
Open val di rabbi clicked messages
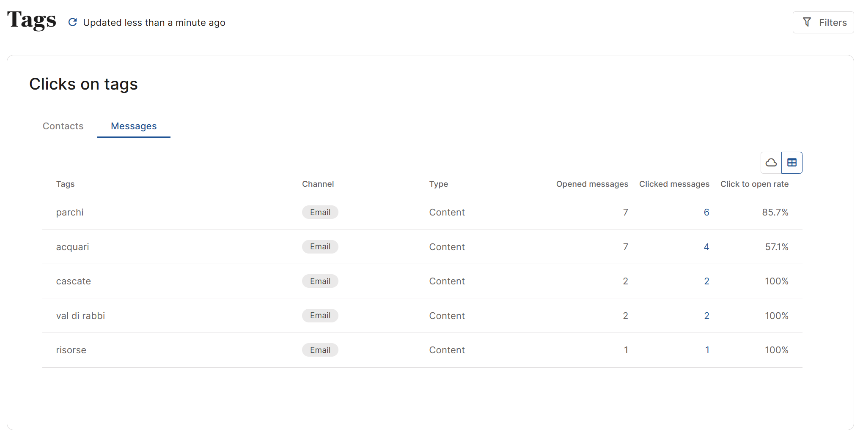(x=706, y=316)
